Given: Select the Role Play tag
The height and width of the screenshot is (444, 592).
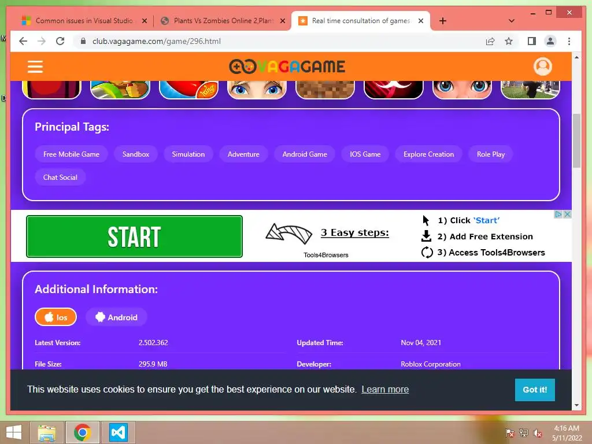Looking at the screenshot, I should tap(491, 154).
